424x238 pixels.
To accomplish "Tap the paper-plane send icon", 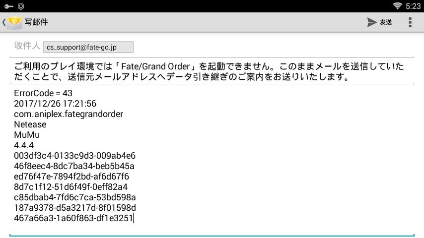I will coord(372,22).
